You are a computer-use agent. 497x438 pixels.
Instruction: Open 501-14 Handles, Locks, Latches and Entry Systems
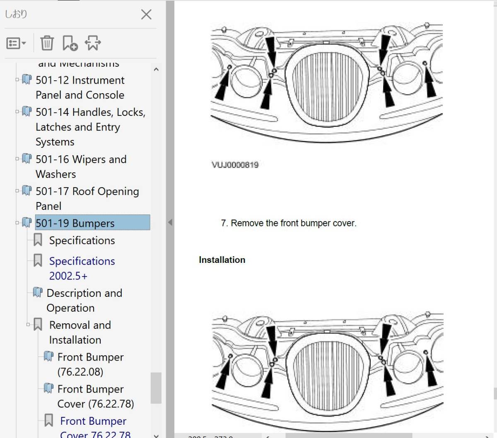90,127
